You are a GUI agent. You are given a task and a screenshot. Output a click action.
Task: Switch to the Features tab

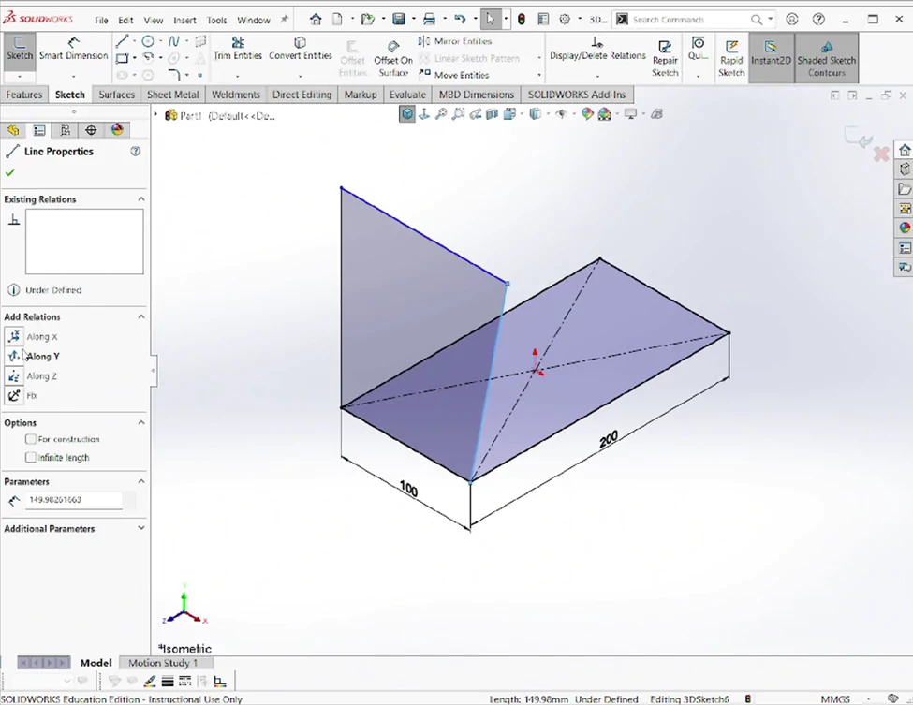coord(23,95)
